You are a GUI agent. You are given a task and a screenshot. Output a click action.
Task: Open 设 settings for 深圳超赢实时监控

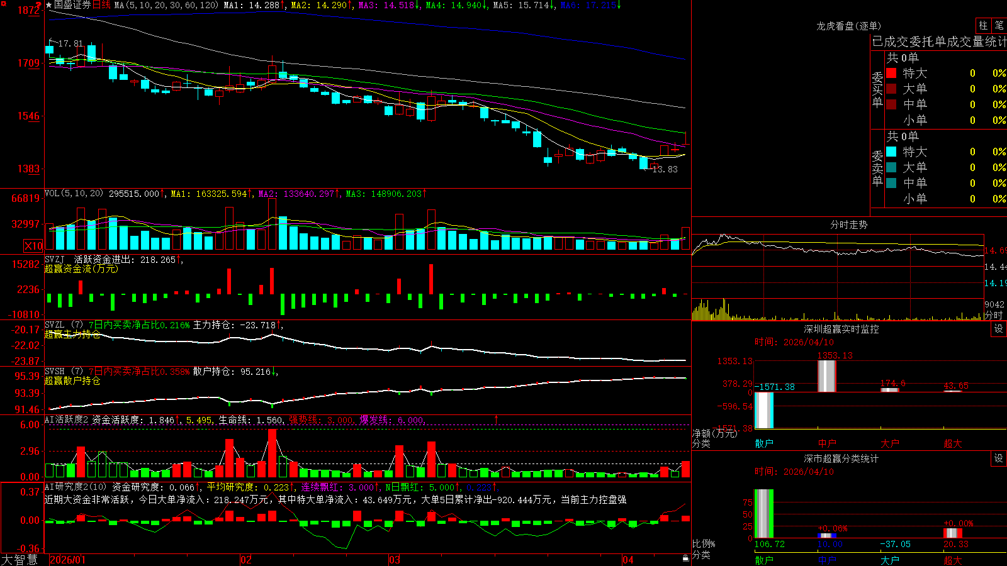998,329
